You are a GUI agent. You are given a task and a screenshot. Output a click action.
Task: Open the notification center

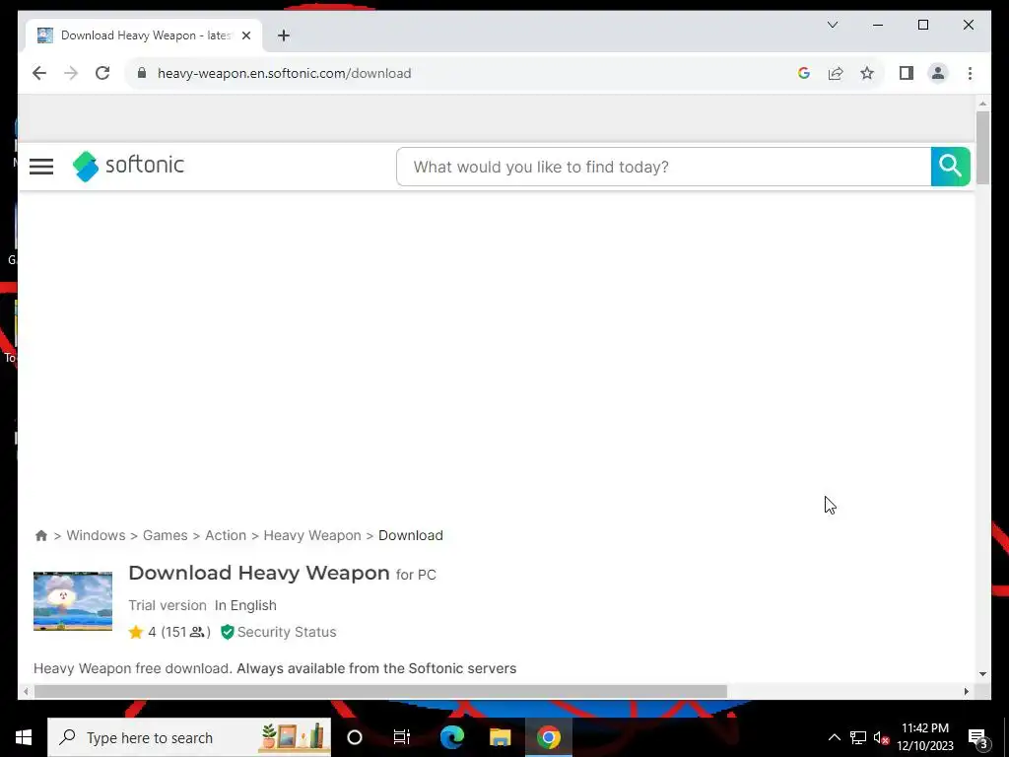[x=977, y=738]
